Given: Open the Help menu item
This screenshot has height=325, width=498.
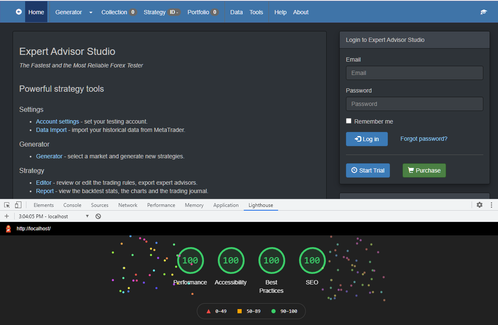Looking at the screenshot, I should 281,12.
